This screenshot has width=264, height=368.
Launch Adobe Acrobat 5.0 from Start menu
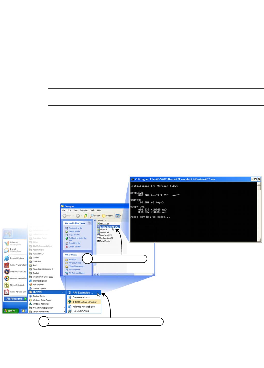click(x=15, y=292)
